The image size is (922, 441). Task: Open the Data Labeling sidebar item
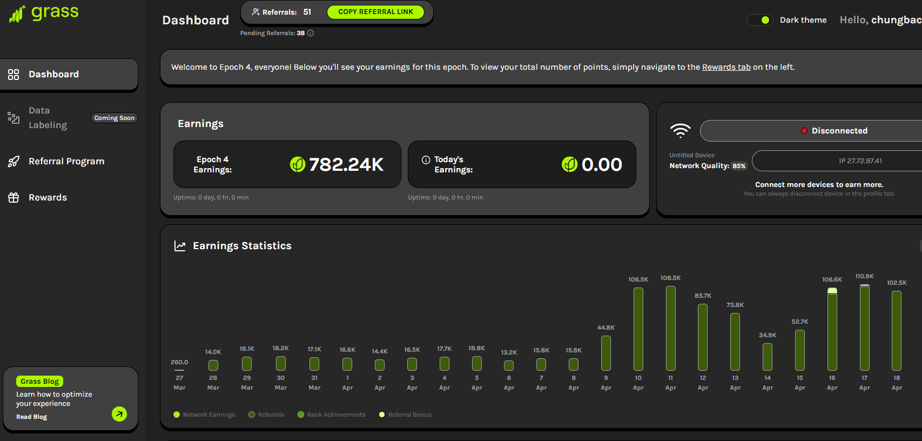[48, 118]
